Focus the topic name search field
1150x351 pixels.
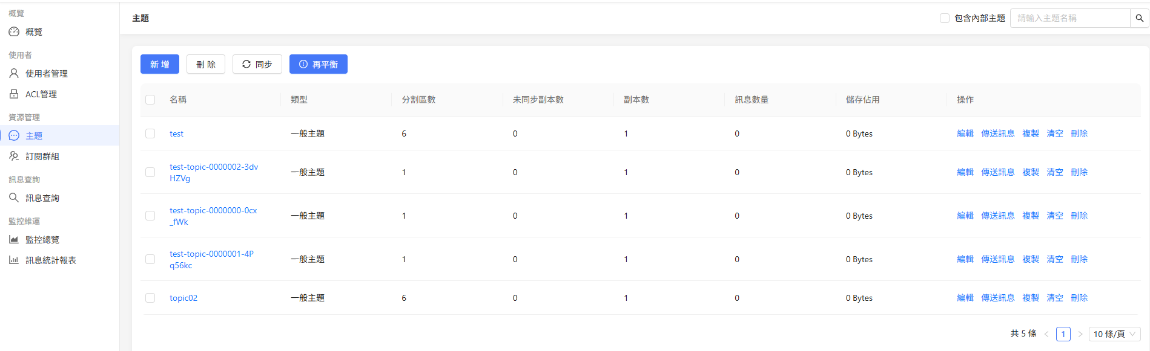click(x=1070, y=18)
